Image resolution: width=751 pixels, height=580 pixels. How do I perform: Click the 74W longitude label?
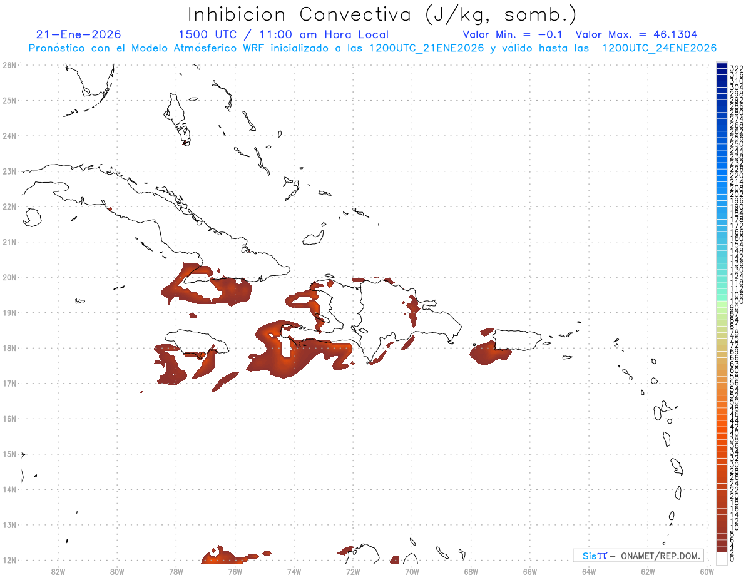point(294,571)
